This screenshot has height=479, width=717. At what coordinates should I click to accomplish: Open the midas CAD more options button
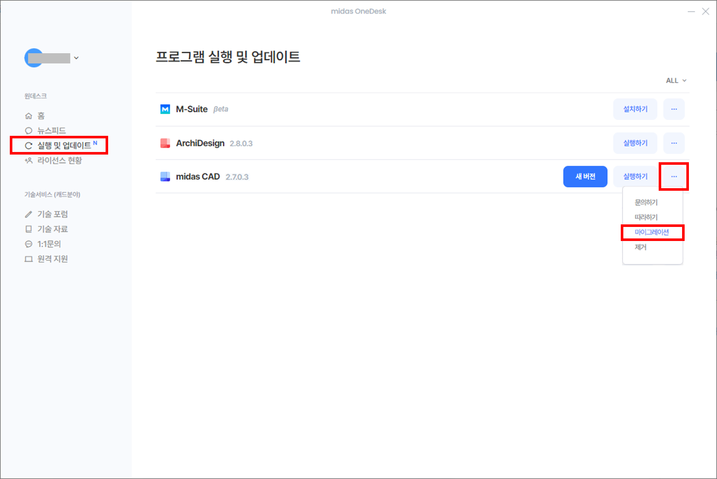[674, 176]
